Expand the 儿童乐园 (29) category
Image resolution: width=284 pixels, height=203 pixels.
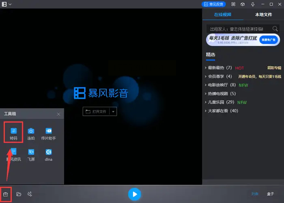click(x=219, y=102)
